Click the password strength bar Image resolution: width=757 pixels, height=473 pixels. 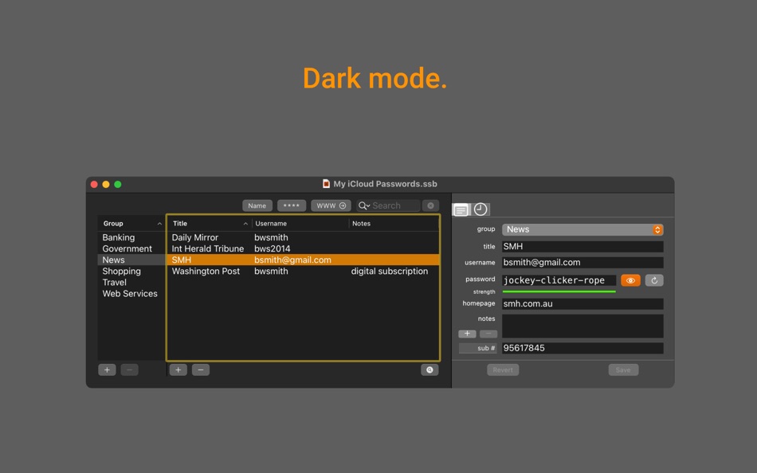559,291
